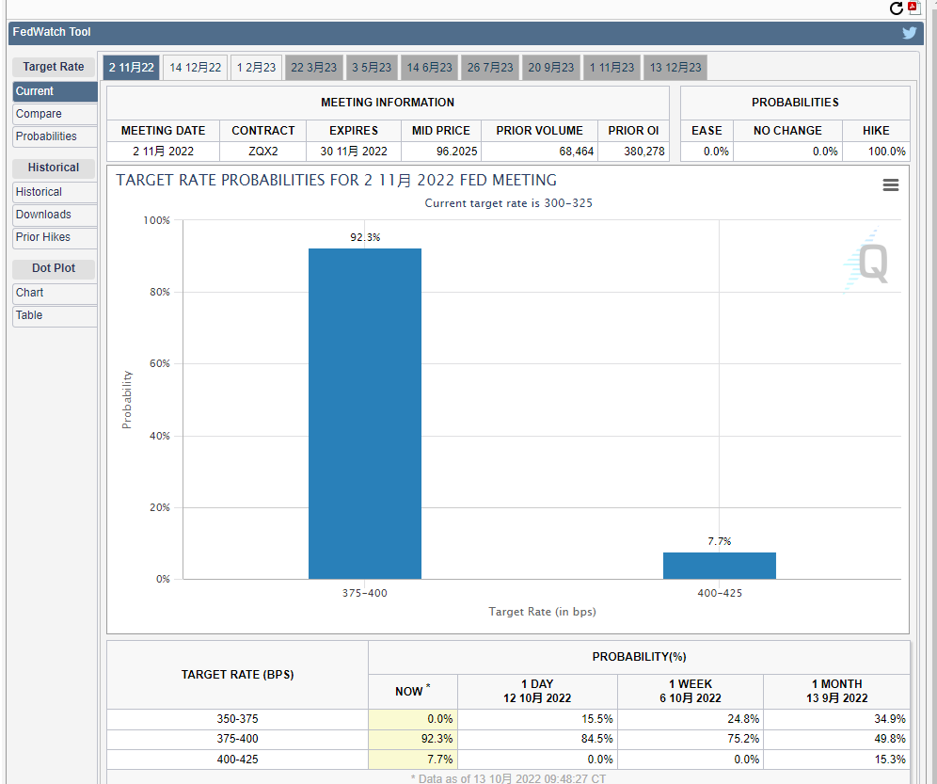Open the PDF export icon
The image size is (937, 784).
point(914,8)
